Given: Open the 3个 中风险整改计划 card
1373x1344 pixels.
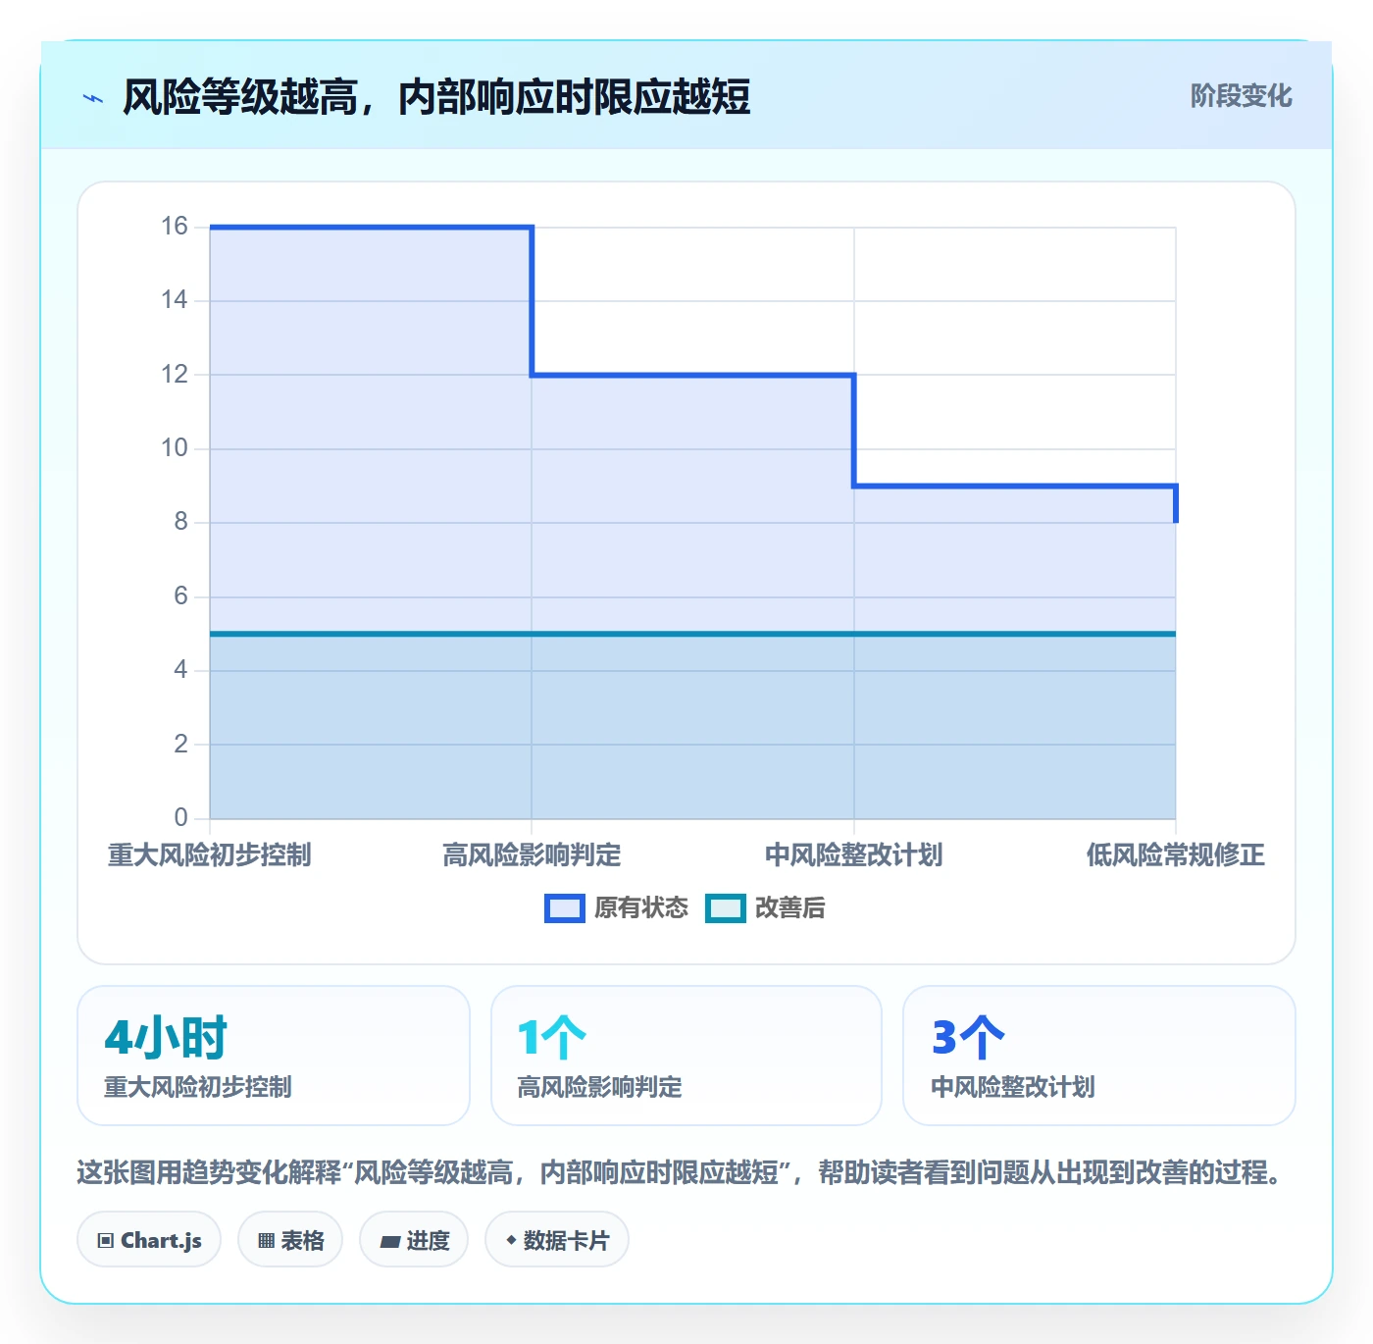Looking at the screenshot, I should (x=1099, y=1056).
